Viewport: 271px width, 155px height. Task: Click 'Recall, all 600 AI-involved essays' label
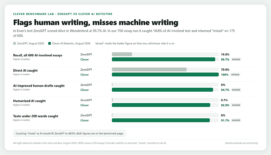pyautogui.click(x=37, y=55)
